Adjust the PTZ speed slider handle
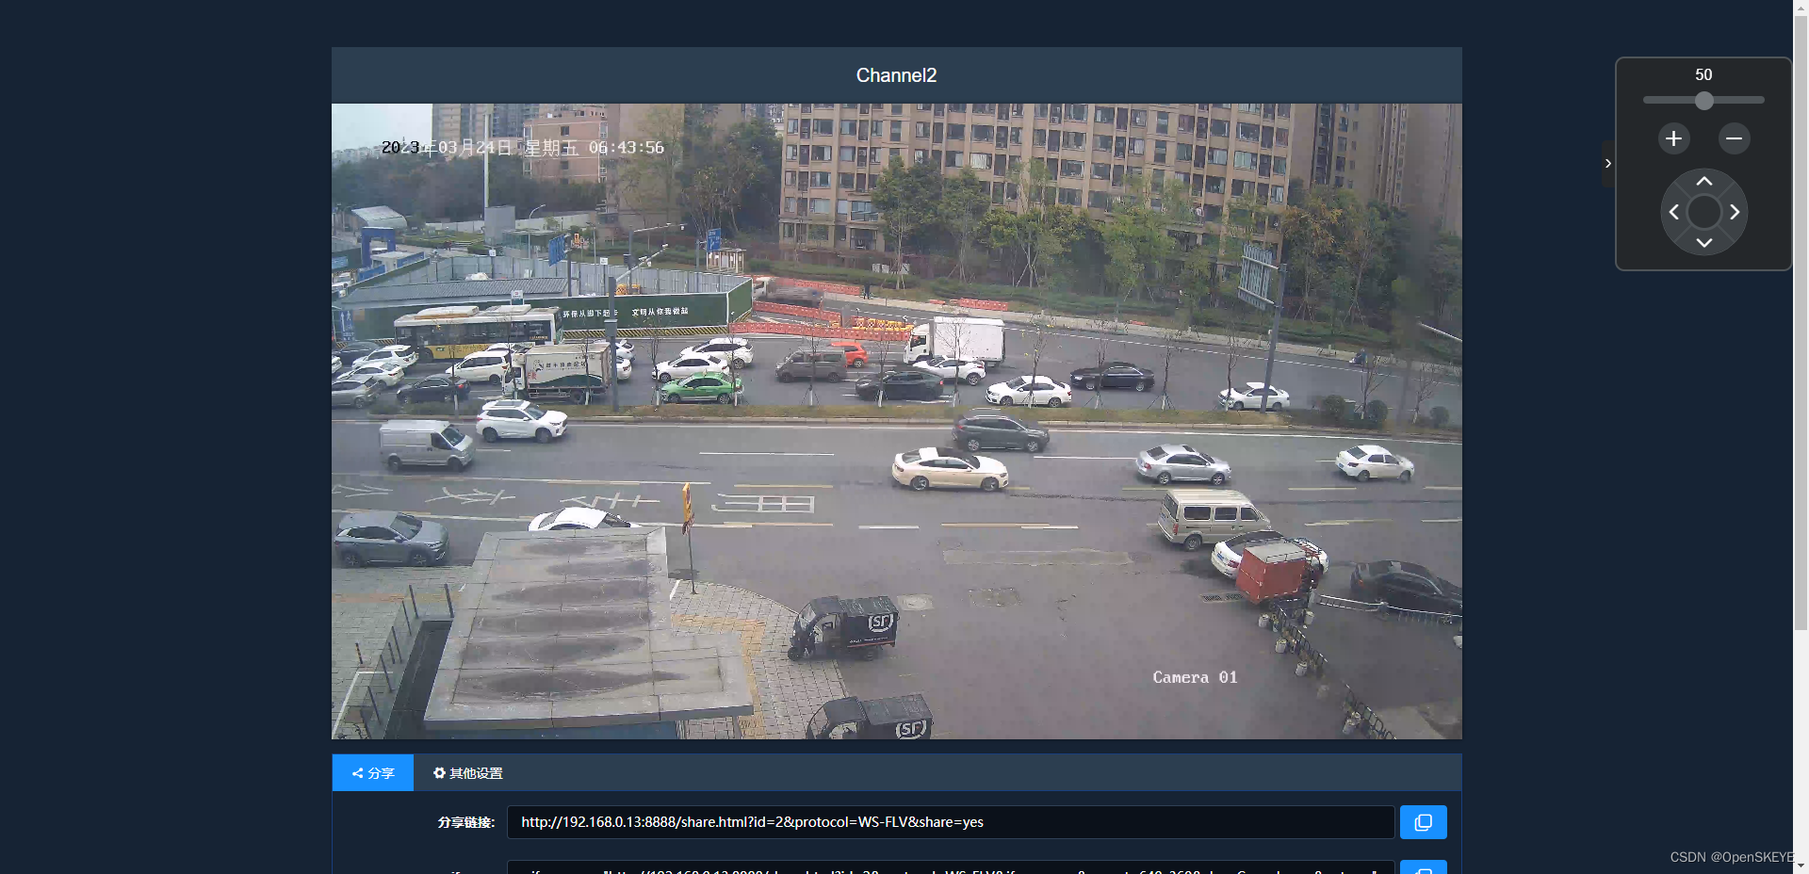The width and height of the screenshot is (1809, 874). point(1703,101)
